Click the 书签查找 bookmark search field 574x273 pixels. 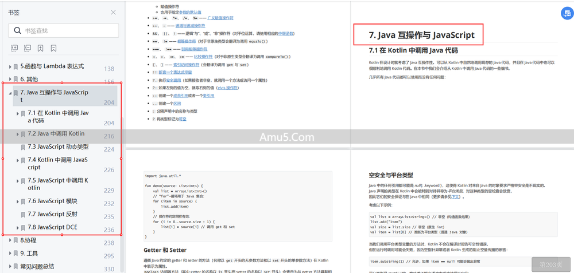[x=64, y=31]
